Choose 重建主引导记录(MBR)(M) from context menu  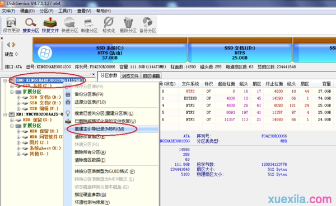point(111,129)
